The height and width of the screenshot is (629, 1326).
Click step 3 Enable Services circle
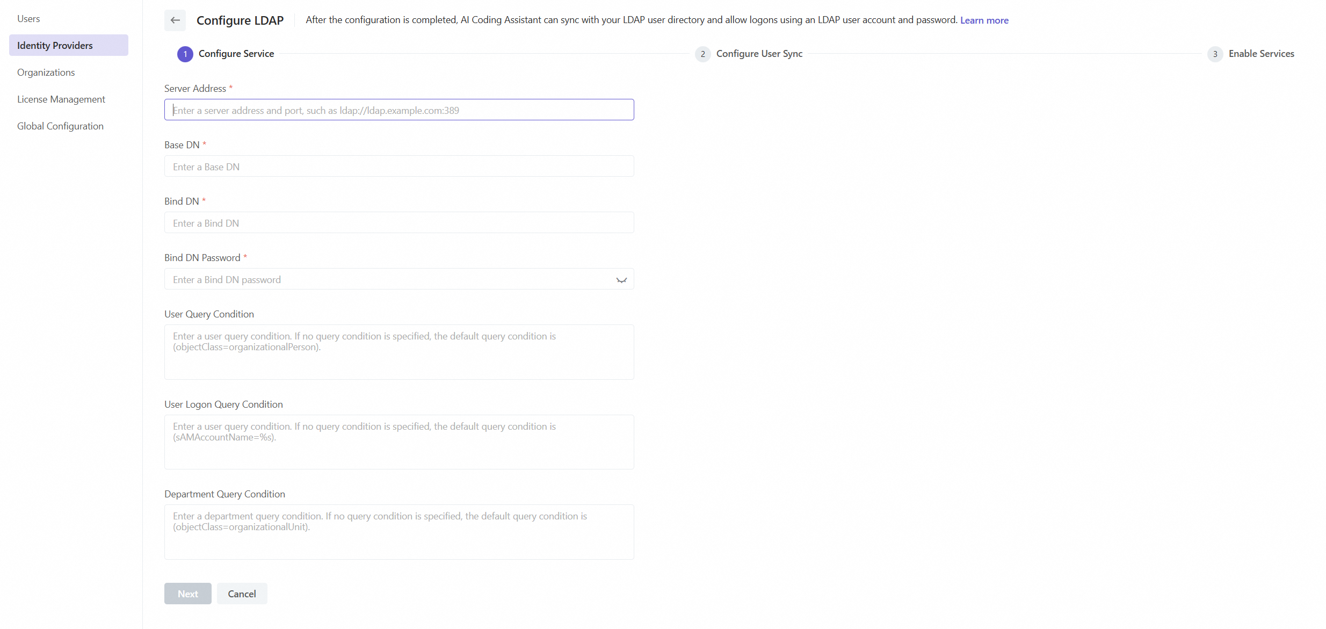pos(1215,54)
